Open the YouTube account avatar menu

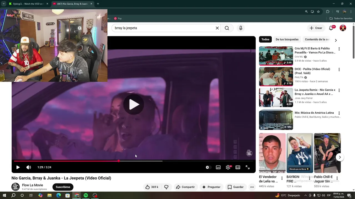343,28
